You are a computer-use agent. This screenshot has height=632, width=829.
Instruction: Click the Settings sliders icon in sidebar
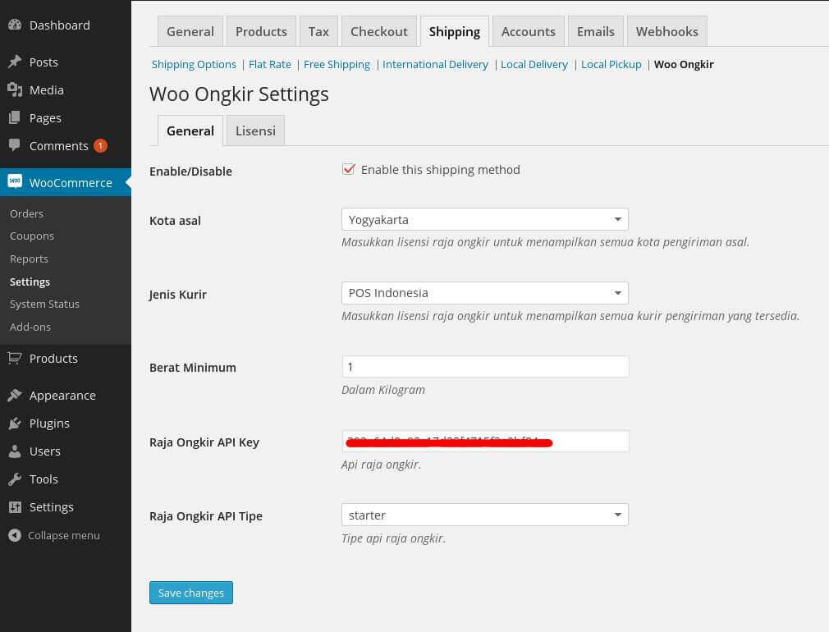click(x=15, y=507)
